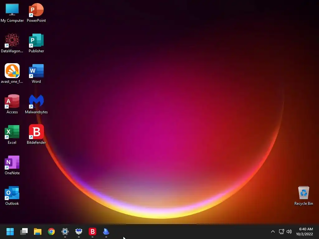319x239 pixels.
Task: Select the Bitdefender desktop shortcut
Action: tap(36, 134)
